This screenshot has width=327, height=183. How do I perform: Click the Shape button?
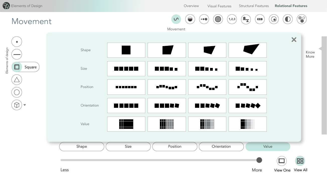point(82,147)
